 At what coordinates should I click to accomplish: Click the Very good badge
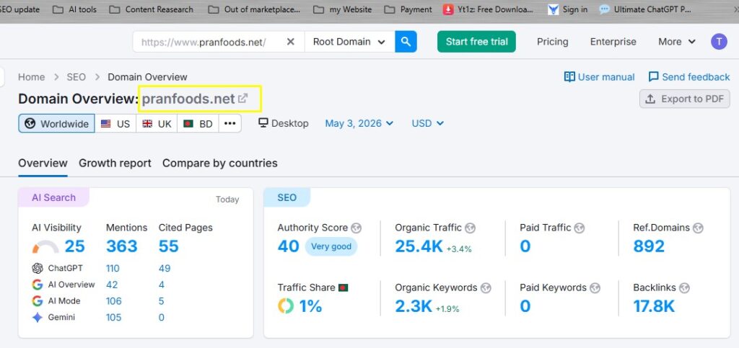click(331, 246)
